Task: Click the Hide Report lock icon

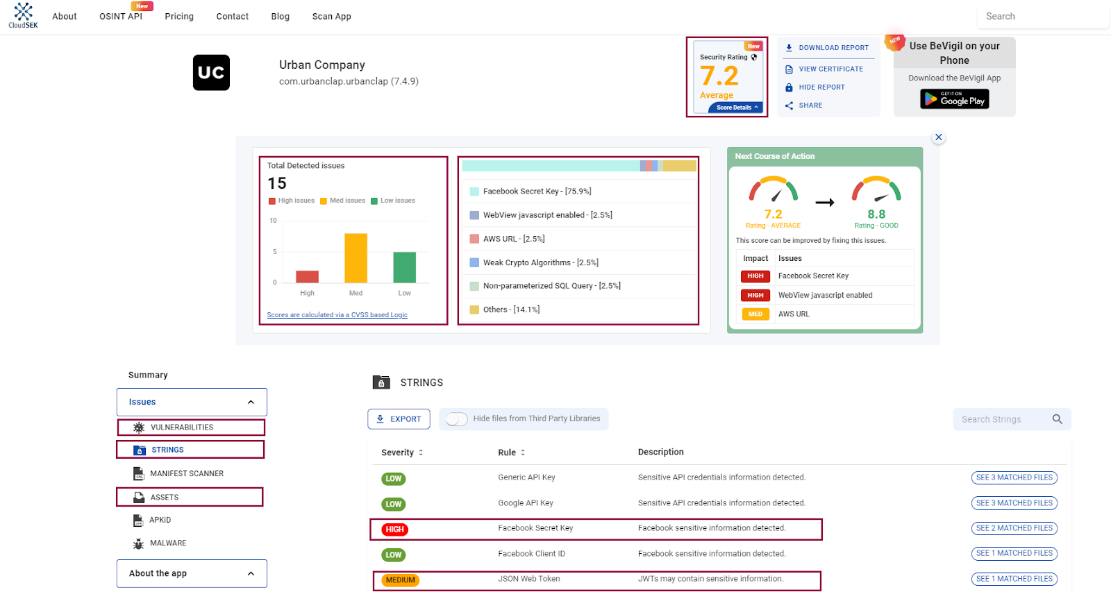Action: [789, 87]
